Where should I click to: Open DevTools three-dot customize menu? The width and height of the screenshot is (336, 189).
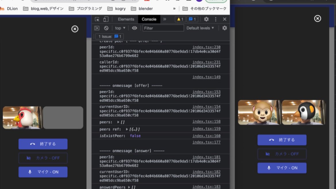pyautogui.click(x=216, y=19)
